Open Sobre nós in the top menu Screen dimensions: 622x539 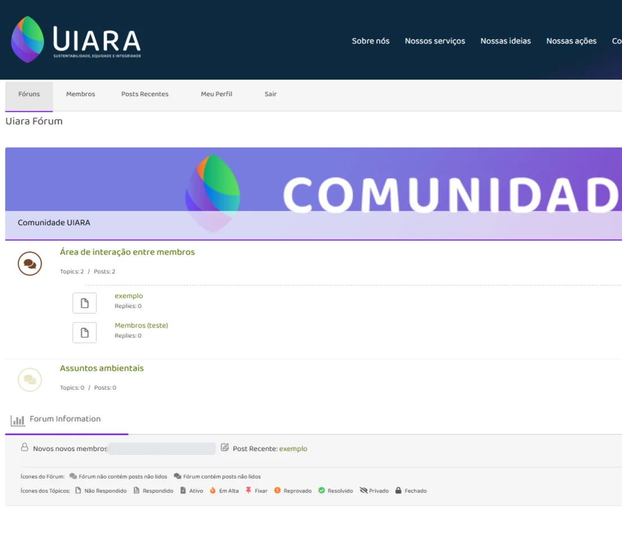pos(371,41)
